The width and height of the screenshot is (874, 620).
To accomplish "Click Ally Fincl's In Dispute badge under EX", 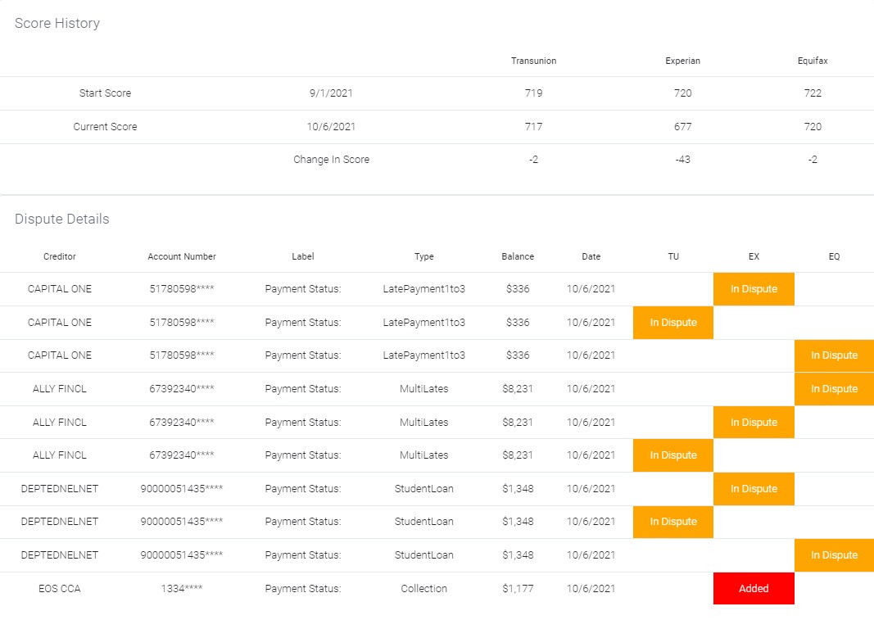I will [x=754, y=423].
